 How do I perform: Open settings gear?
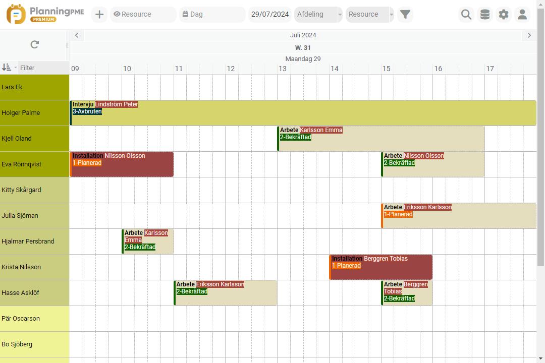click(x=504, y=14)
